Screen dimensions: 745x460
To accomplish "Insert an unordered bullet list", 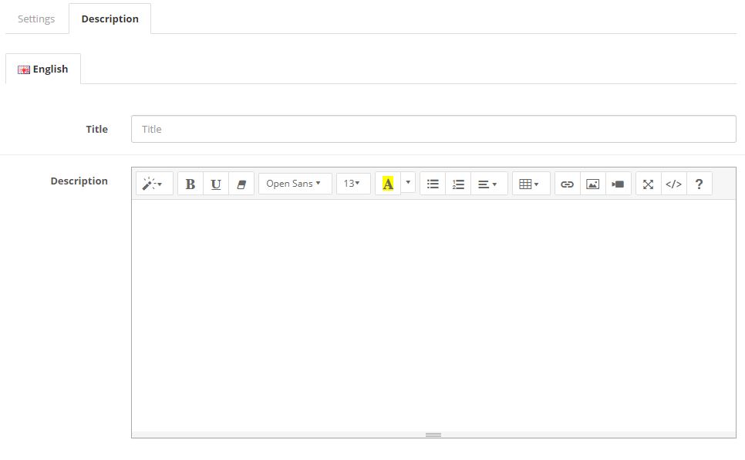I will click(x=433, y=184).
